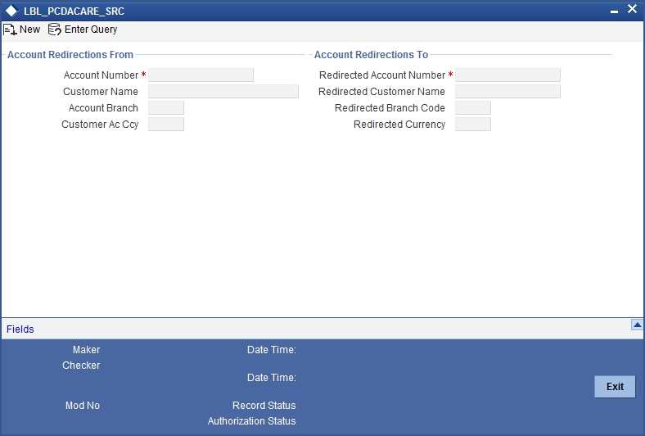645x436 pixels.
Task: Click the Exit button
Action: [x=615, y=387]
